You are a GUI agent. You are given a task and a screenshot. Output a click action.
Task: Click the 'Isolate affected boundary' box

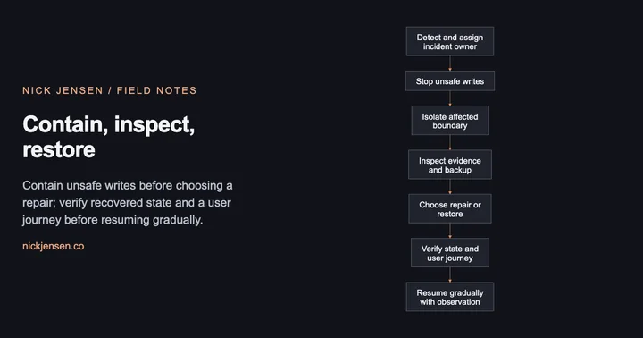(x=450, y=121)
